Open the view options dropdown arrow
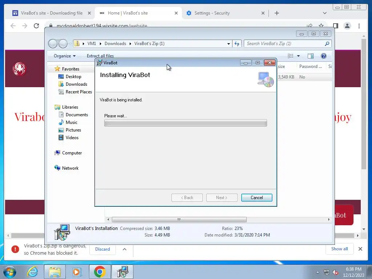Image resolution: width=372 pixels, height=279 pixels. (x=299, y=56)
